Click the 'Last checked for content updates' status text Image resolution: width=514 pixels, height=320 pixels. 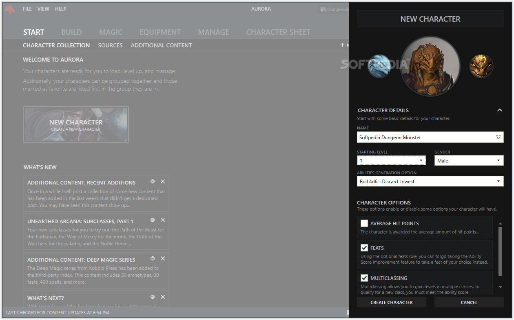tap(58, 313)
